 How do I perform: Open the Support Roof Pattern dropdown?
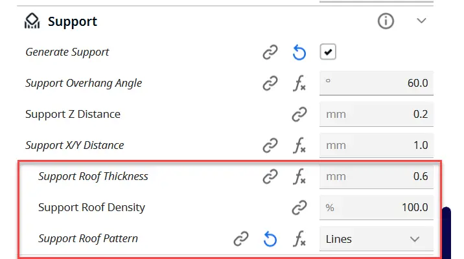(377, 238)
